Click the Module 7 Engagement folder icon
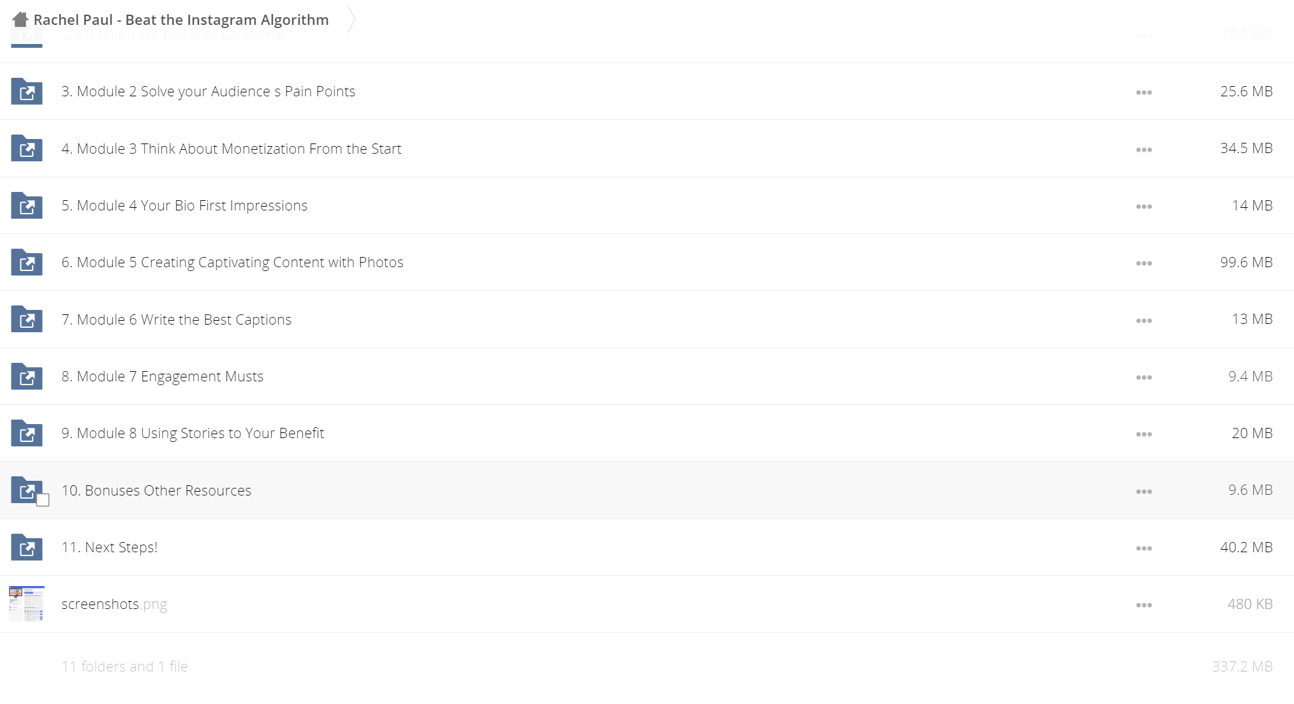The width and height of the screenshot is (1294, 704). 27,376
